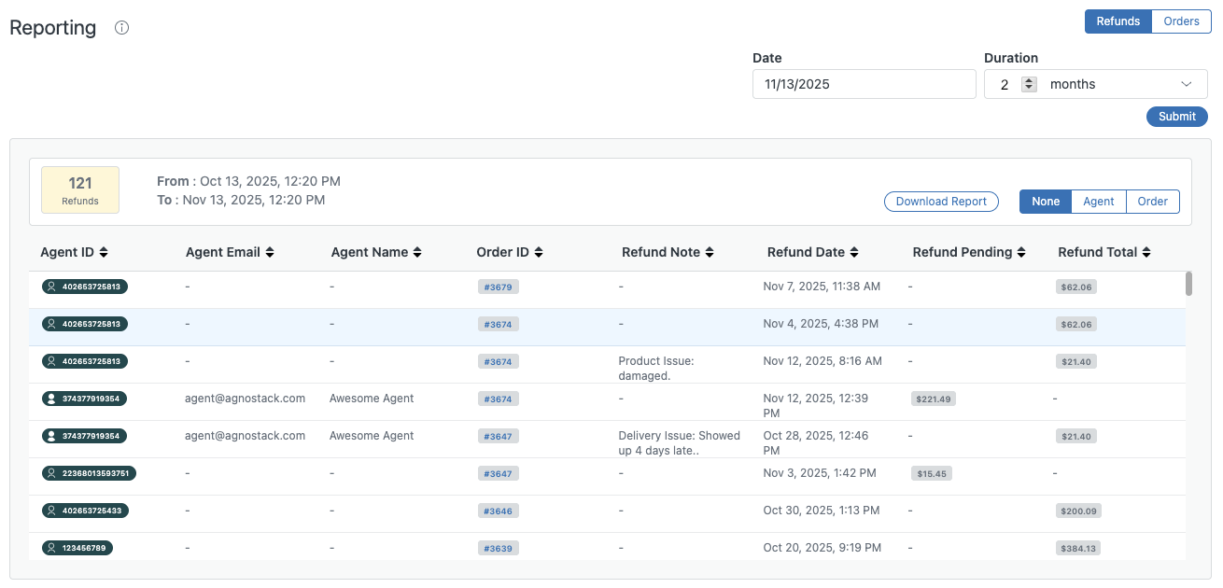
Task: Sort the Refund Pending column
Action: pyautogui.click(x=1020, y=252)
